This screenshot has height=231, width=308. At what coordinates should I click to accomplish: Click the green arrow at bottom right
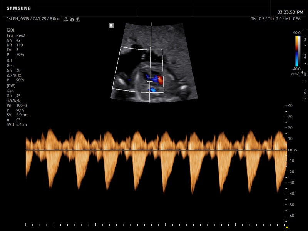coord(287,228)
